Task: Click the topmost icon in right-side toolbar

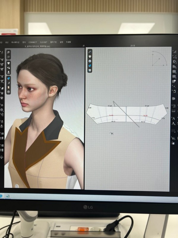Action: point(174,51)
